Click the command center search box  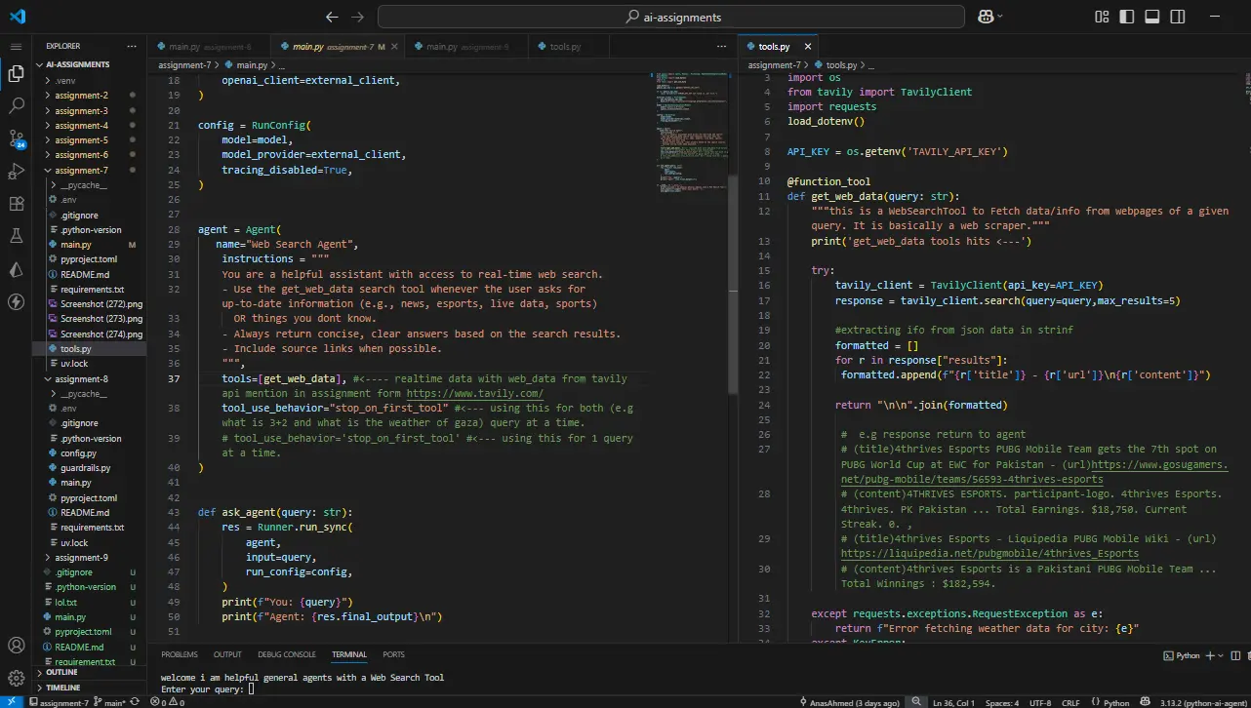tap(671, 17)
